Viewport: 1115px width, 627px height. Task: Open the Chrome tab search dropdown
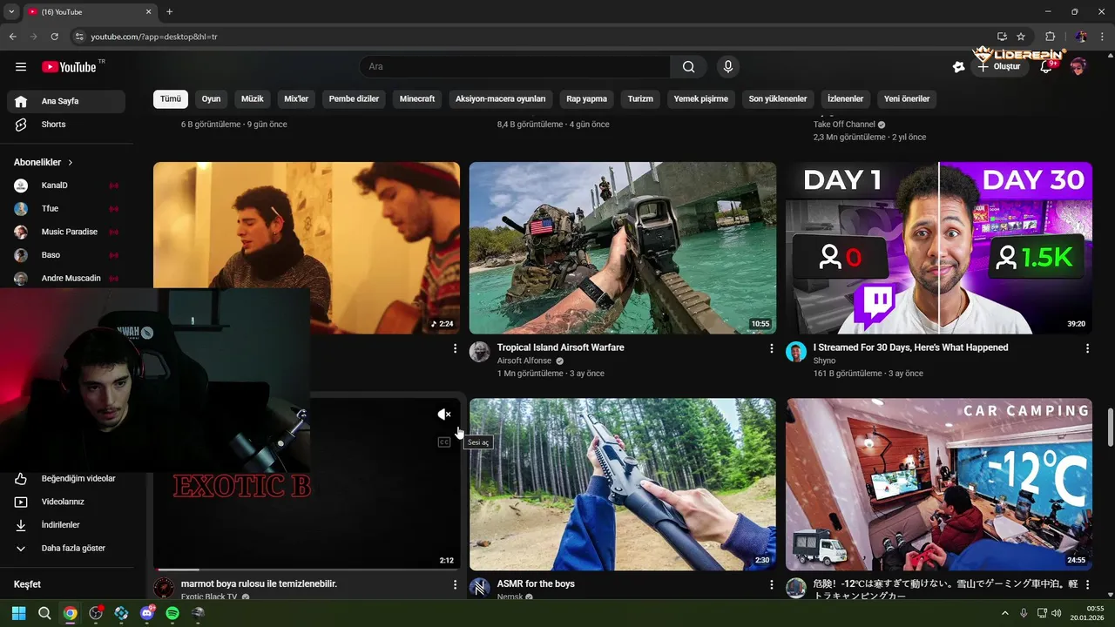click(x=11, y=11)
